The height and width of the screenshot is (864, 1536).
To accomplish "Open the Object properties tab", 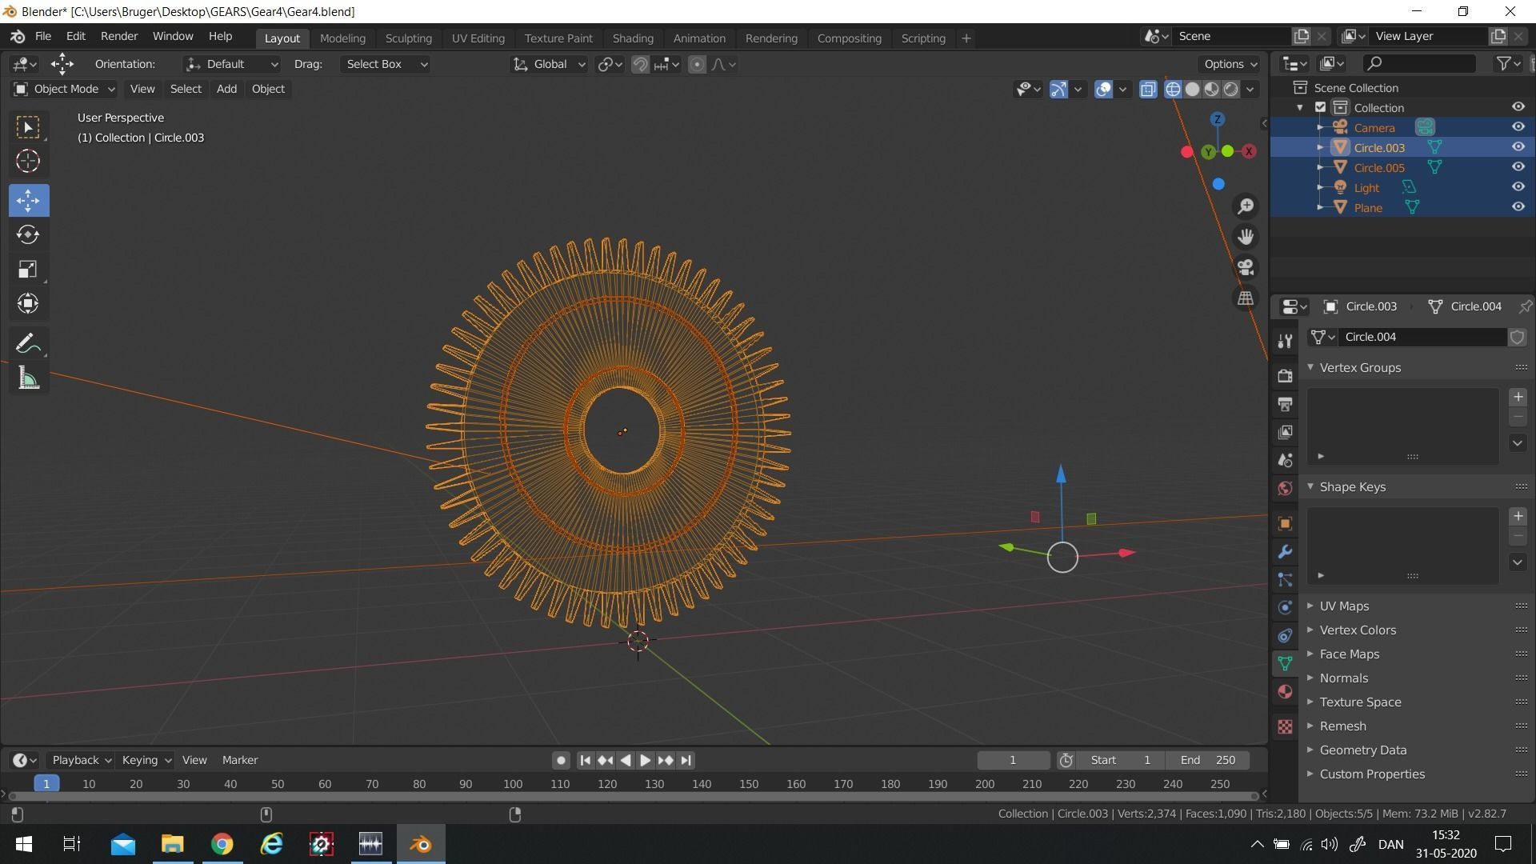I will pyautogui.click(x=1285, y=524).
